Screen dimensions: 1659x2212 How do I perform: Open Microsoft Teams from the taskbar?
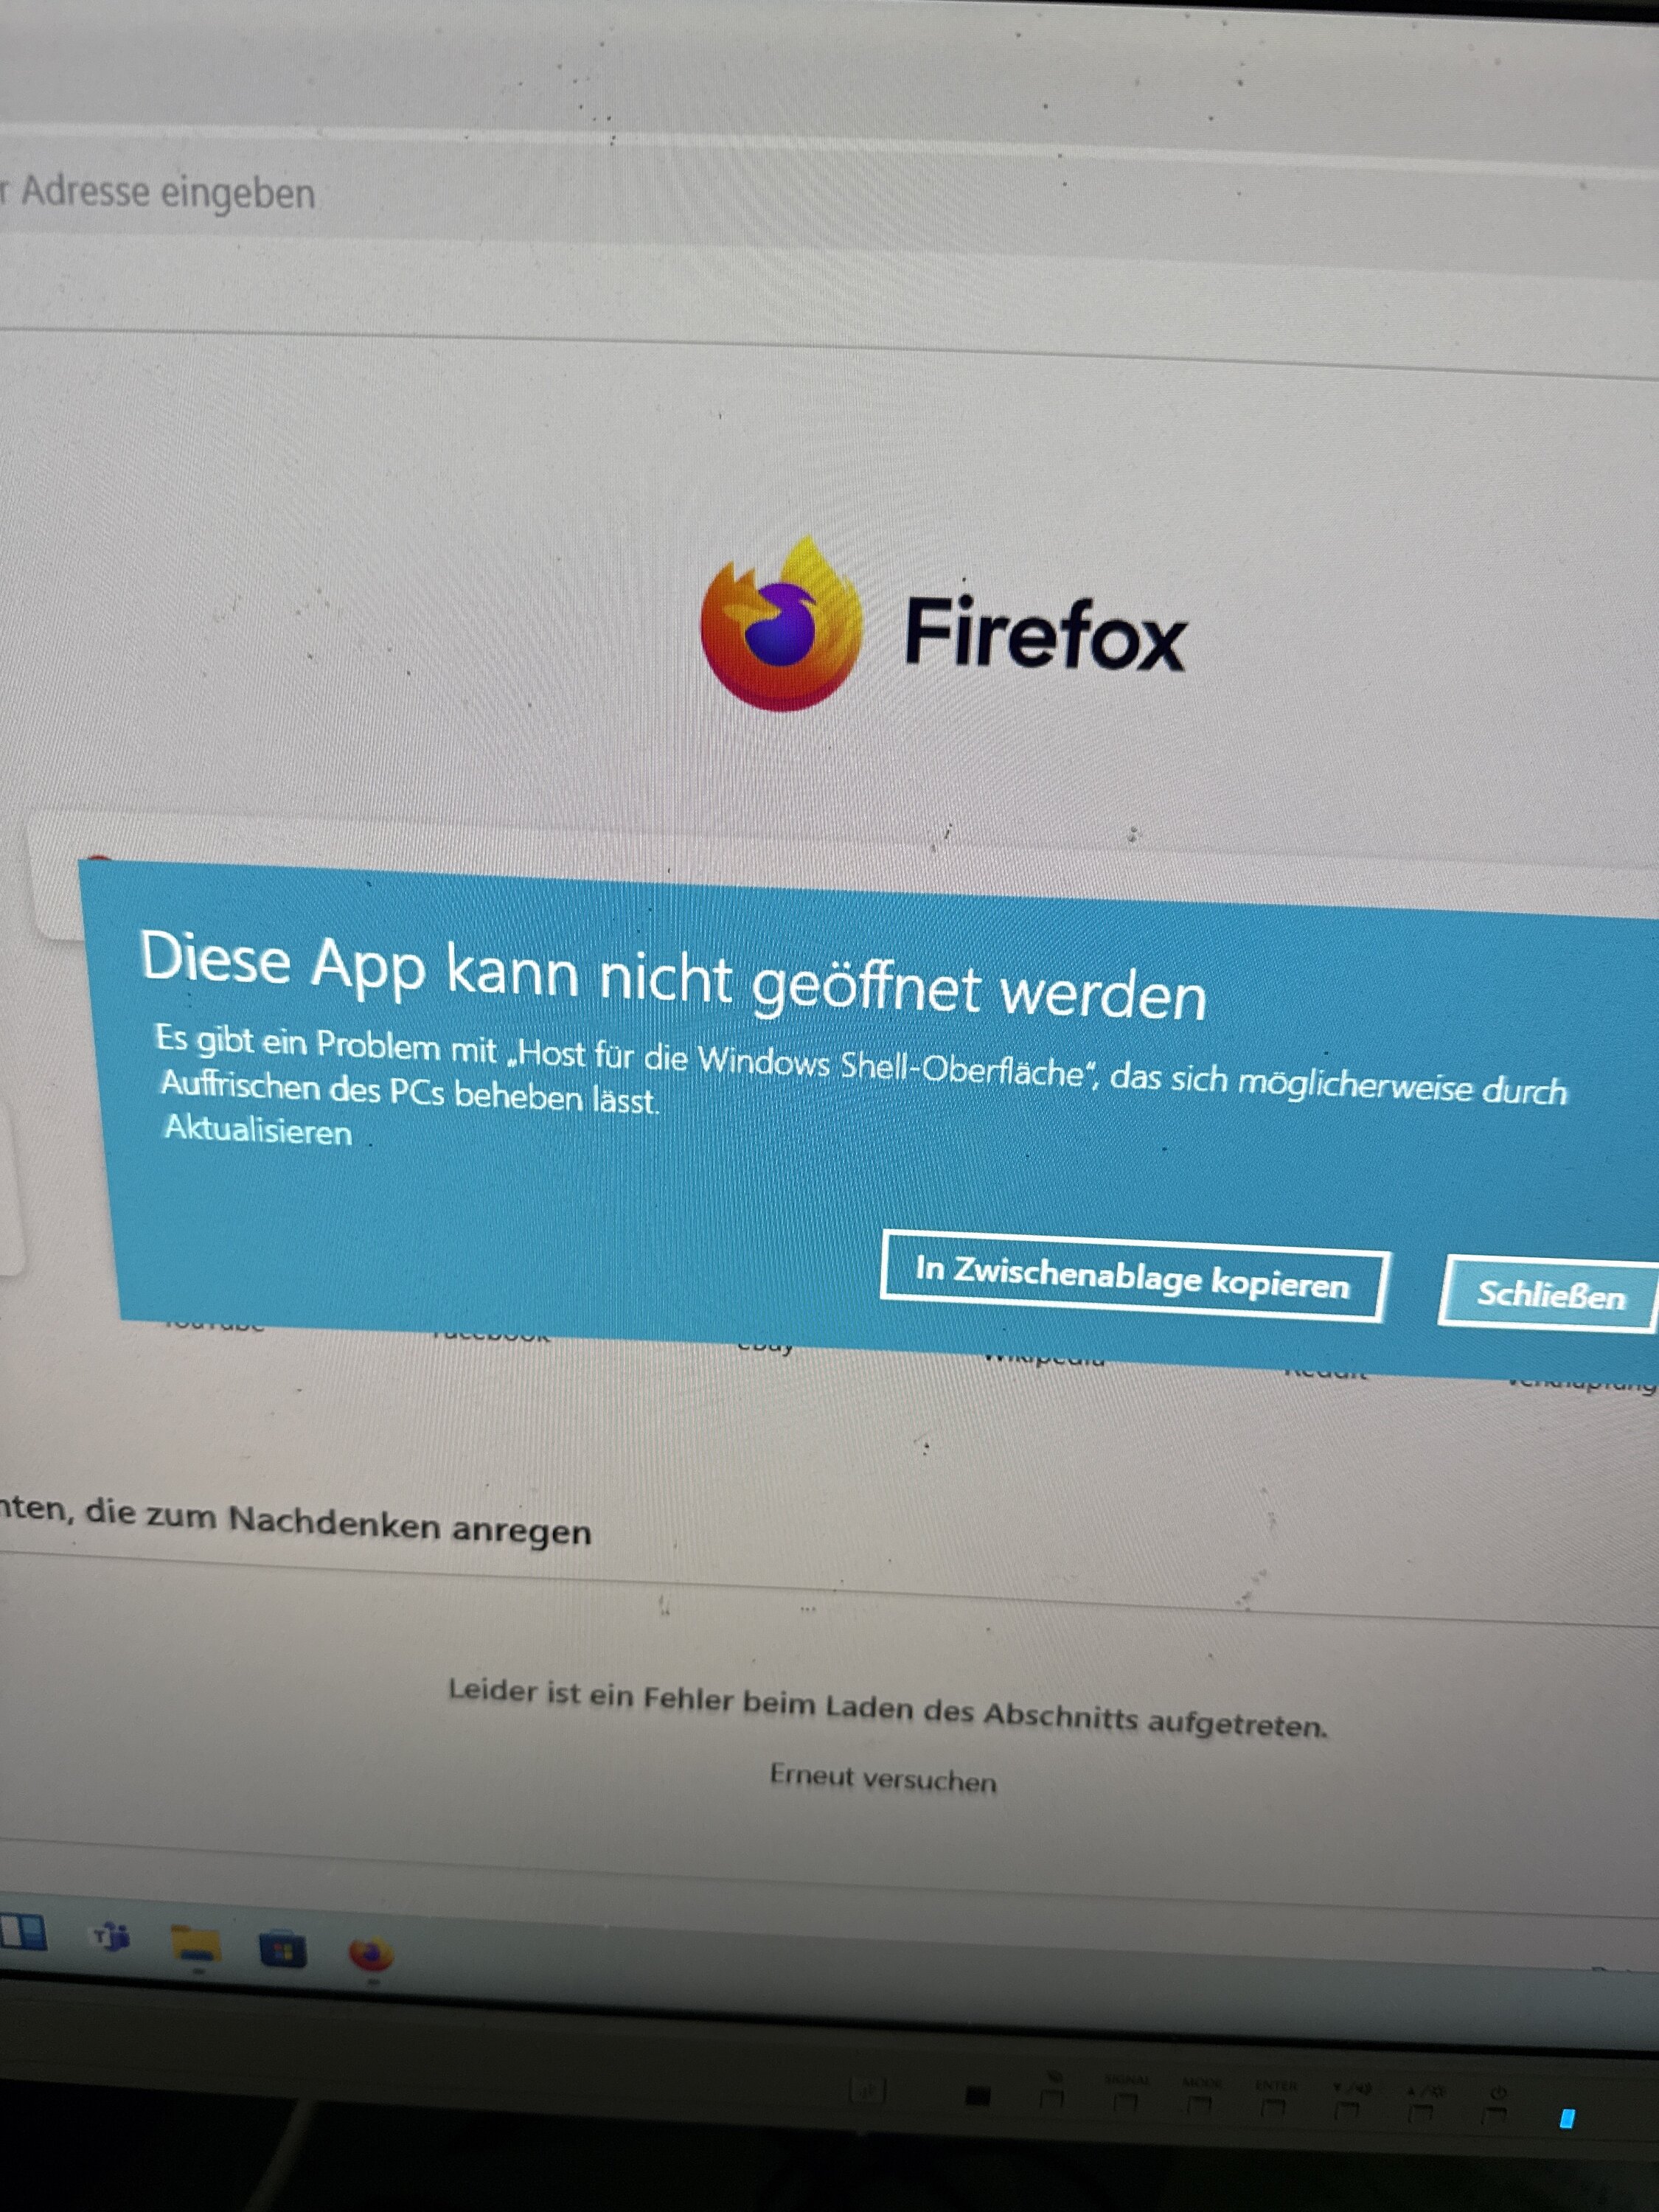(x=111, y=1937)
